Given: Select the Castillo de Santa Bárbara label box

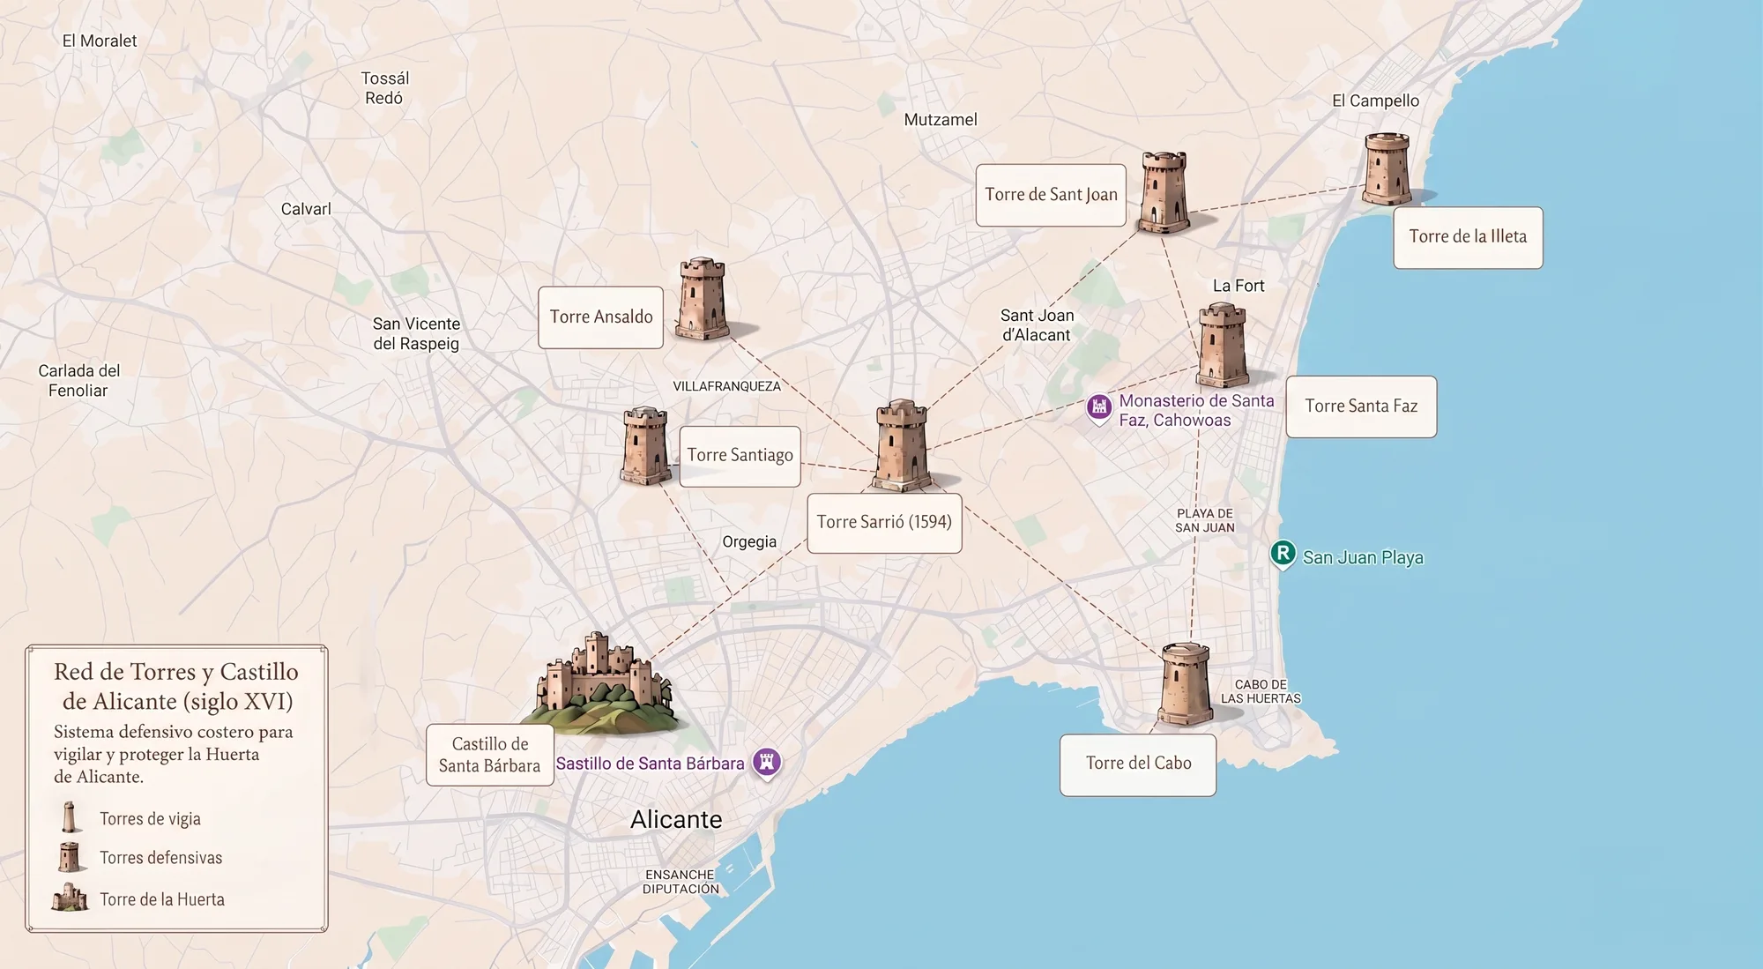Looking at the screenshot, I should (x=490, y=755).
